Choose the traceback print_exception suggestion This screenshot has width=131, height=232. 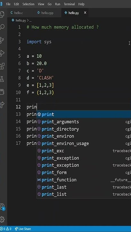[x=84, y=165]
